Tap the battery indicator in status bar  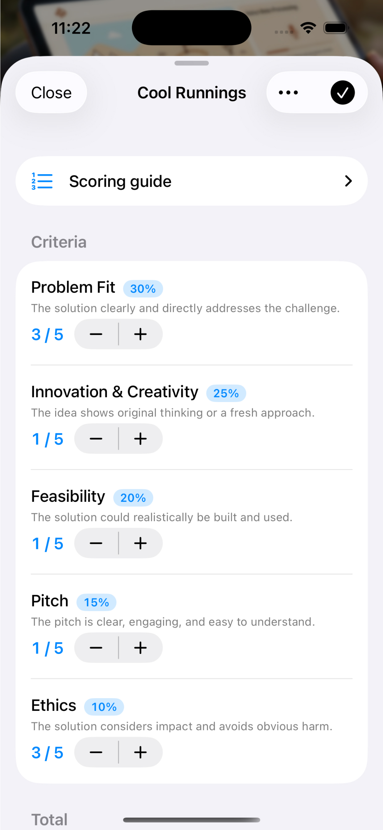coord(336,28)
